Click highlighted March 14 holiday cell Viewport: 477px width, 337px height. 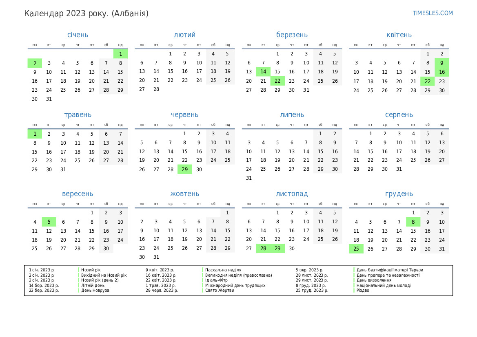[263, 72]
